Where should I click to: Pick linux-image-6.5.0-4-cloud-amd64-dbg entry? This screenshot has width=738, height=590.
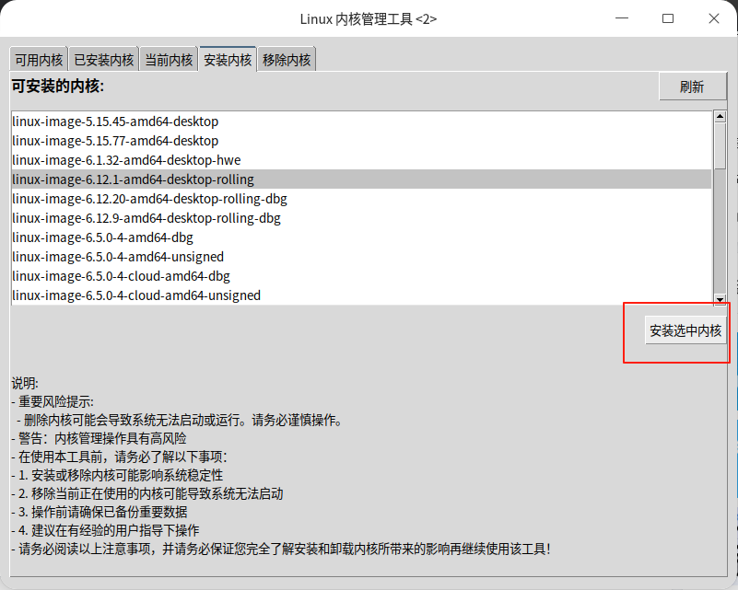(361, 275)
